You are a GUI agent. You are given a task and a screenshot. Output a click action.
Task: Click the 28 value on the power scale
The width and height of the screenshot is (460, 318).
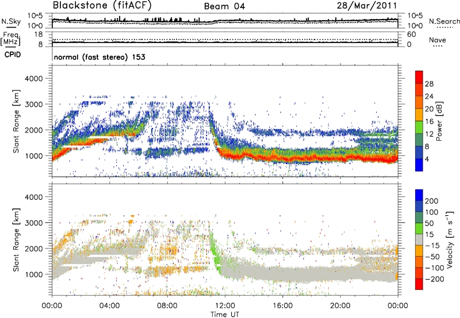(429, 84)
